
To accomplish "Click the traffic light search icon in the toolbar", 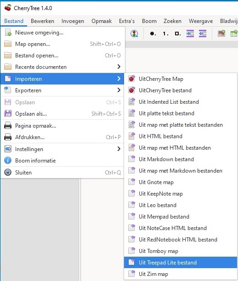I will (134, 34).
